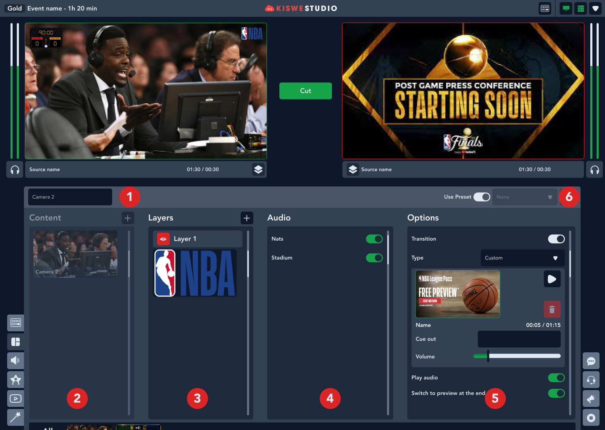Select the NBA logo layer thumbnail
The width and height of the screenshot is (605, 430).
pyautogui.click(x=195, y=273)
